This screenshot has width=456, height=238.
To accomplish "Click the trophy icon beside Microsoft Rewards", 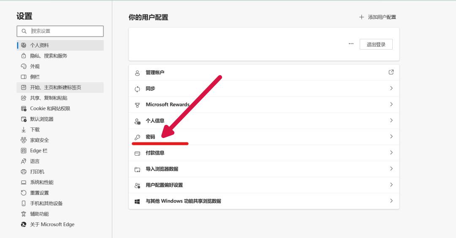I will (x=137, y=105).
